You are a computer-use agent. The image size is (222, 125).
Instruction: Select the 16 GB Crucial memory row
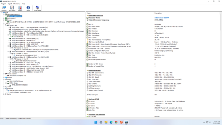point(45,22)
